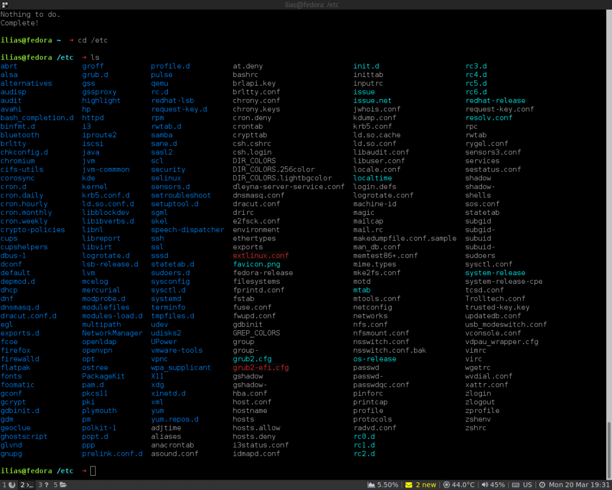Viewport: 612px width, 490px height.
Task: Select the 'dleyna-server-service.conf' file name
Action: (x=289, y=187)
